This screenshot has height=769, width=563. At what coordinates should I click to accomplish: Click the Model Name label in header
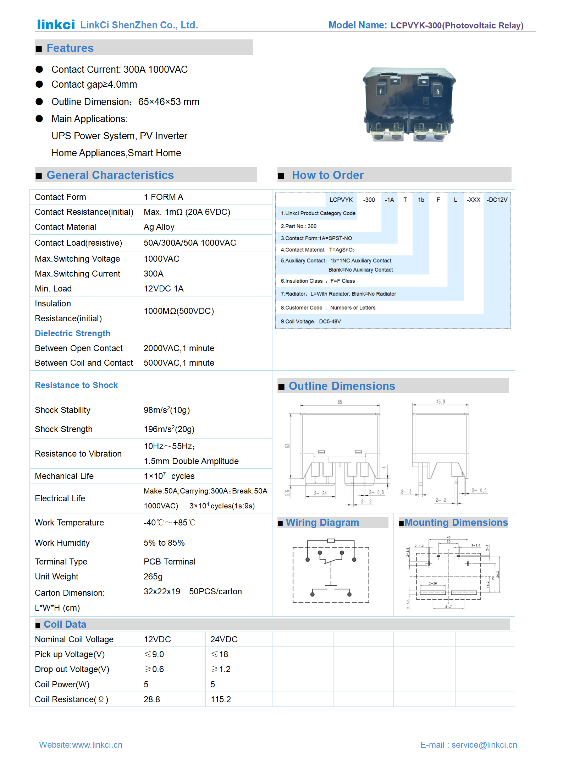click(x=357, y=25)
